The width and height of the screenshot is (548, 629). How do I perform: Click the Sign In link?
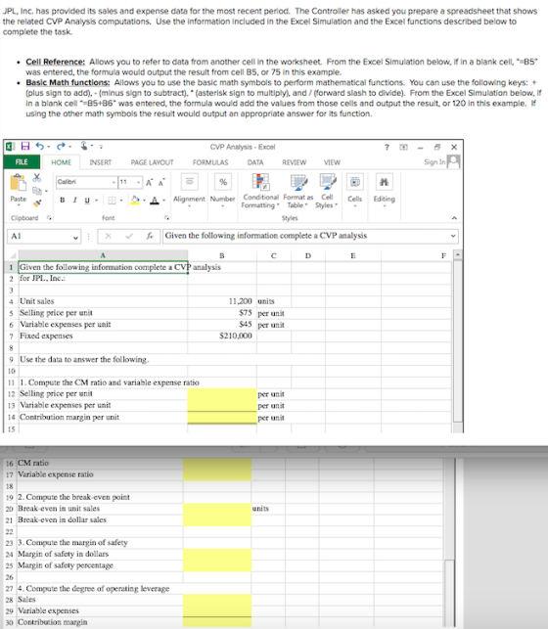pyautogui.click(x=434, y=162)
